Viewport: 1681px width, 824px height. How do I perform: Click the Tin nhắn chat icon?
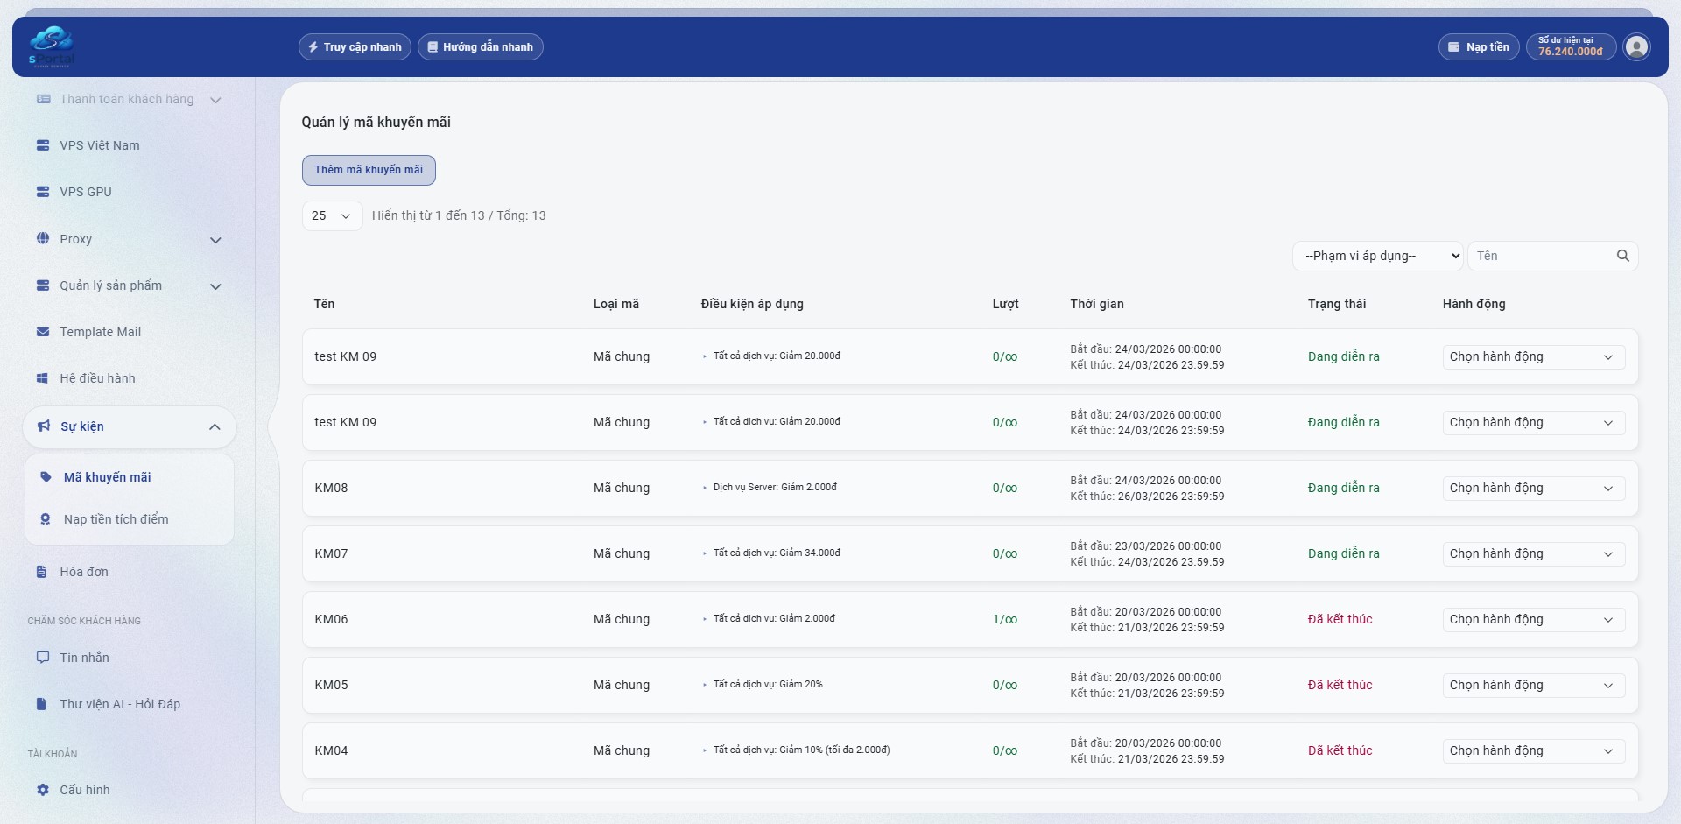(43, 658)
